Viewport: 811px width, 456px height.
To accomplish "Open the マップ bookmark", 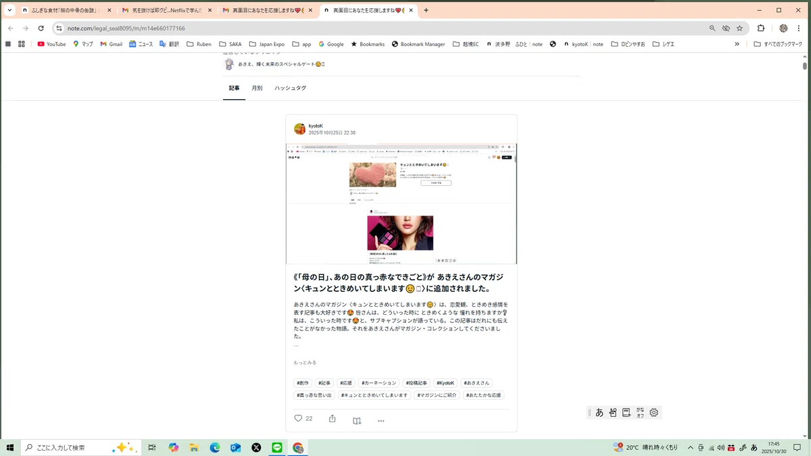I will tap(83, 44).
